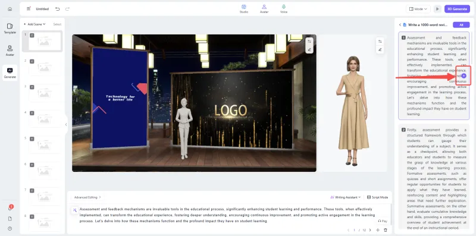476x236 pixels.
Task: Click the edit pencil icon on scene preview
Action: tap(309, 49)
